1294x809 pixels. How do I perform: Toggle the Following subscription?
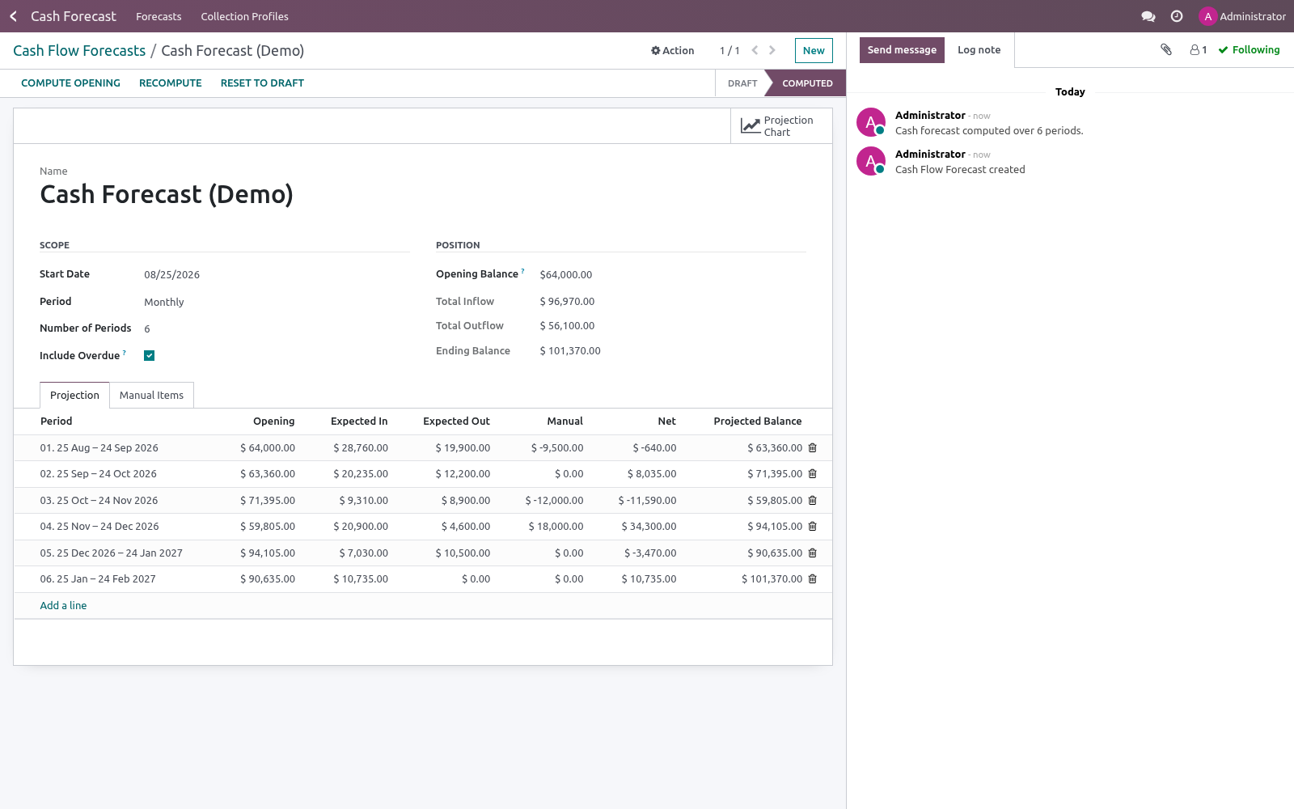(1249, 49)
